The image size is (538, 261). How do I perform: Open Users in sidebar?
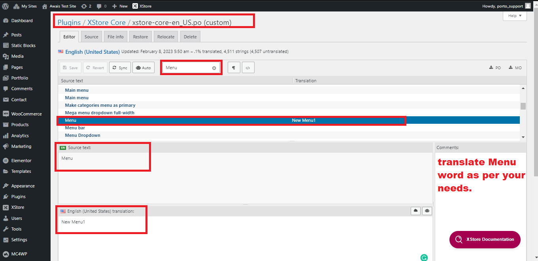17,218
